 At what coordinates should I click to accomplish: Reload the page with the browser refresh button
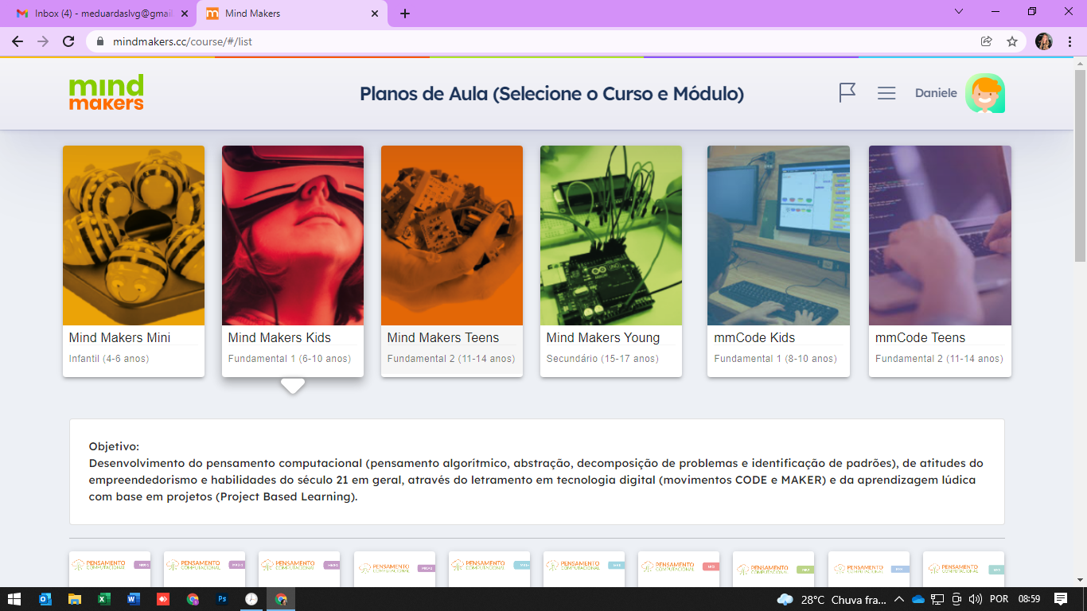click(68, 41)
